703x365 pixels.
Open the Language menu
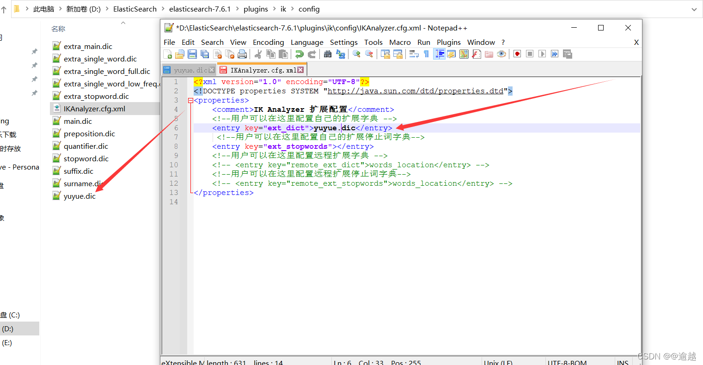[x=307, y=42]
